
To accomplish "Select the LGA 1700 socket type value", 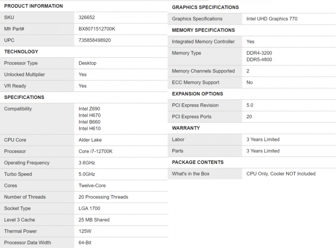I will [88, 209].
